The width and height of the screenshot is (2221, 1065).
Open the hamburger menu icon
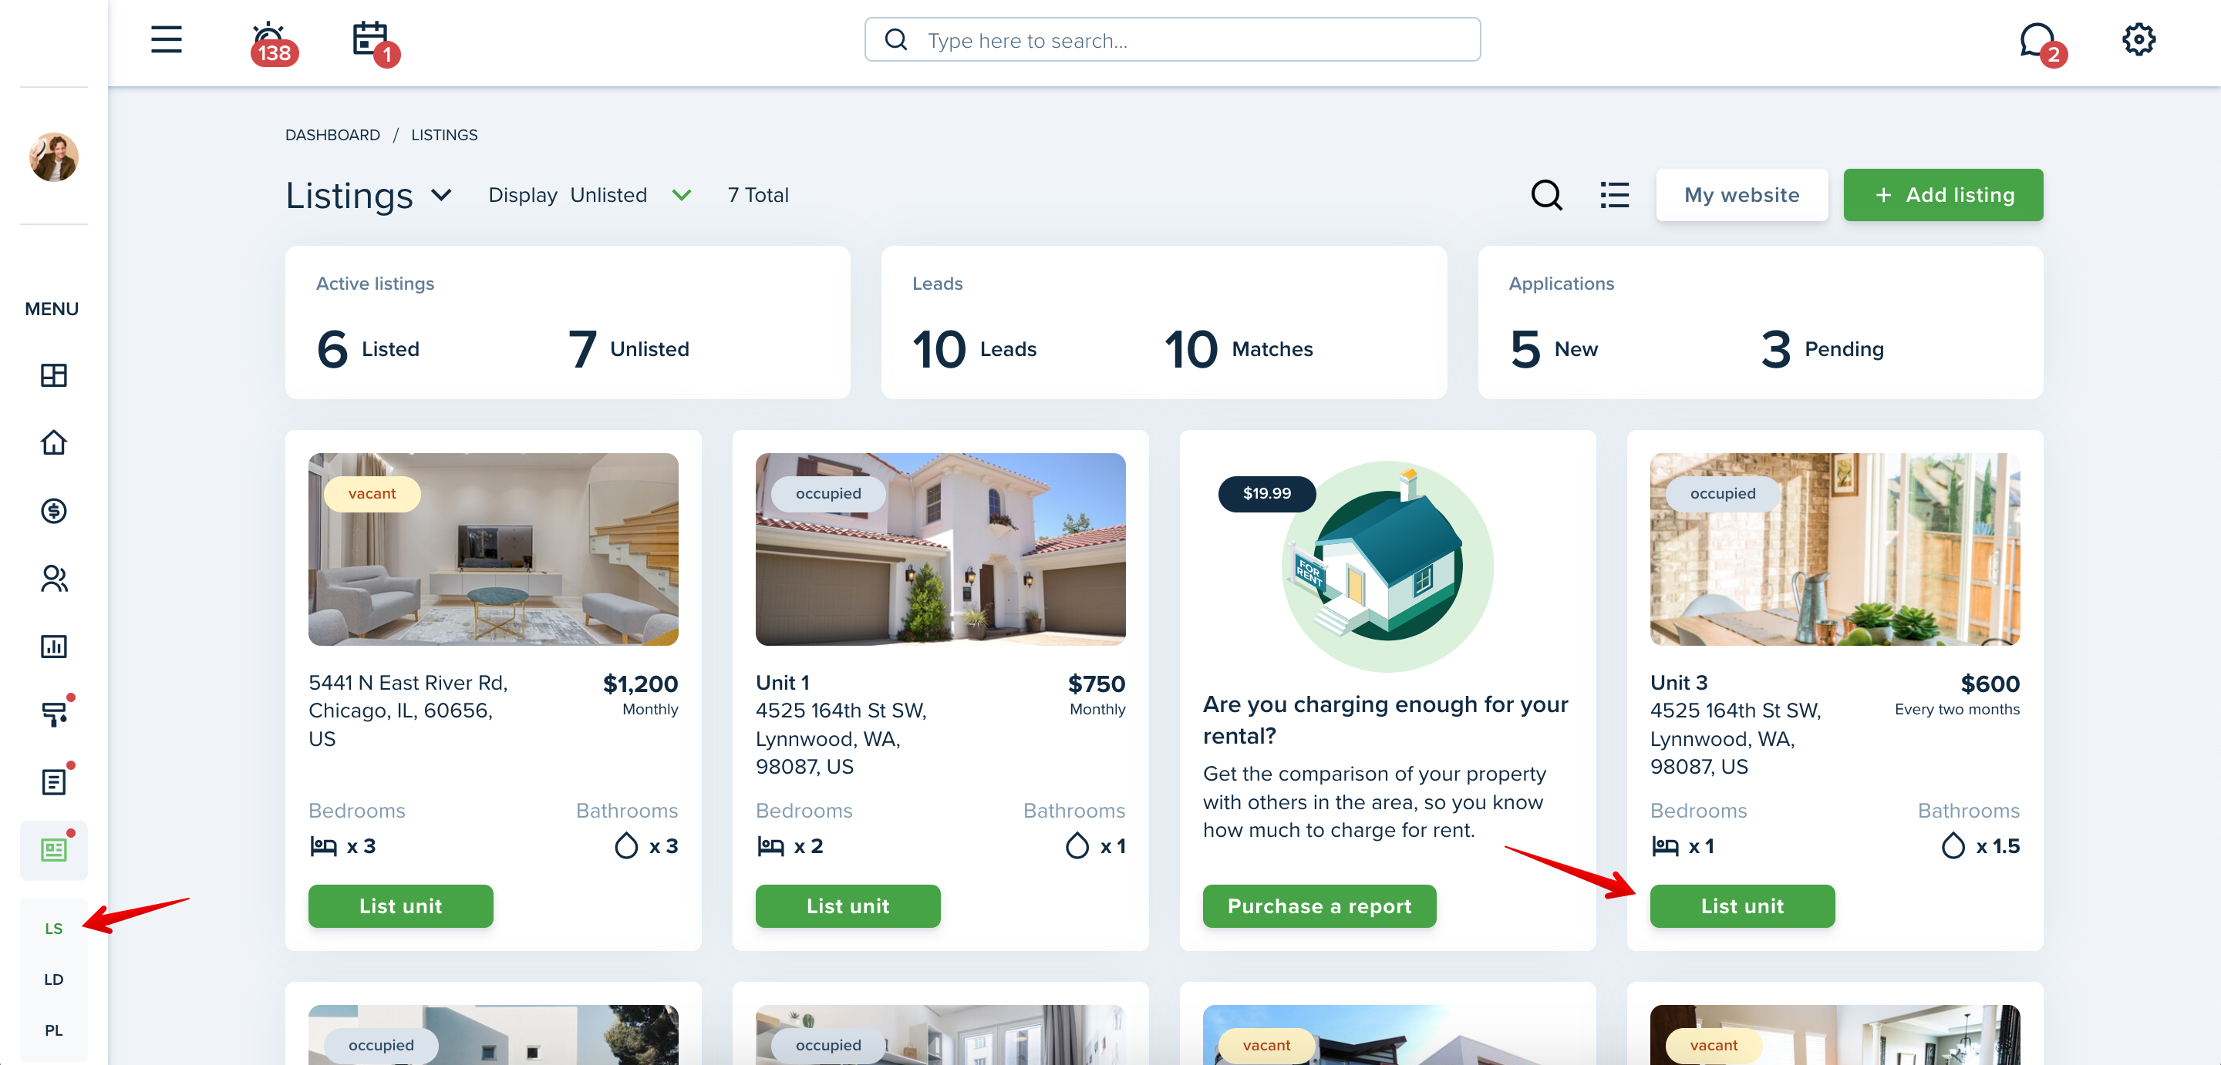pos(167,39)
